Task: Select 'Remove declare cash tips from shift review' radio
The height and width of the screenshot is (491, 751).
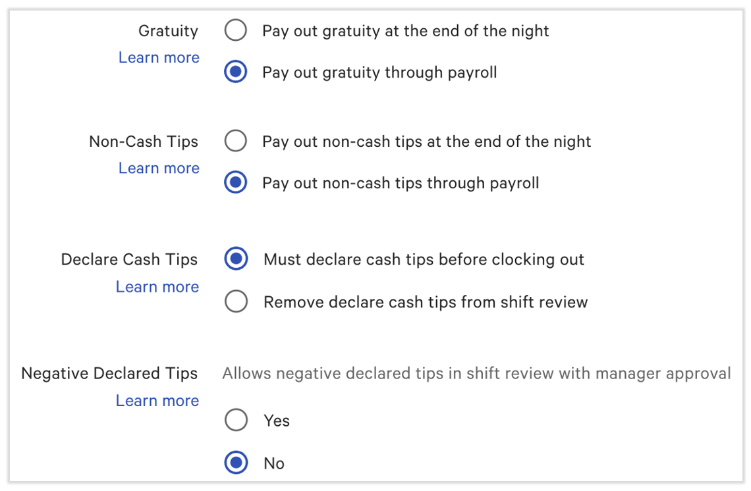Action: pyautogui.click(x=236, y=301)
